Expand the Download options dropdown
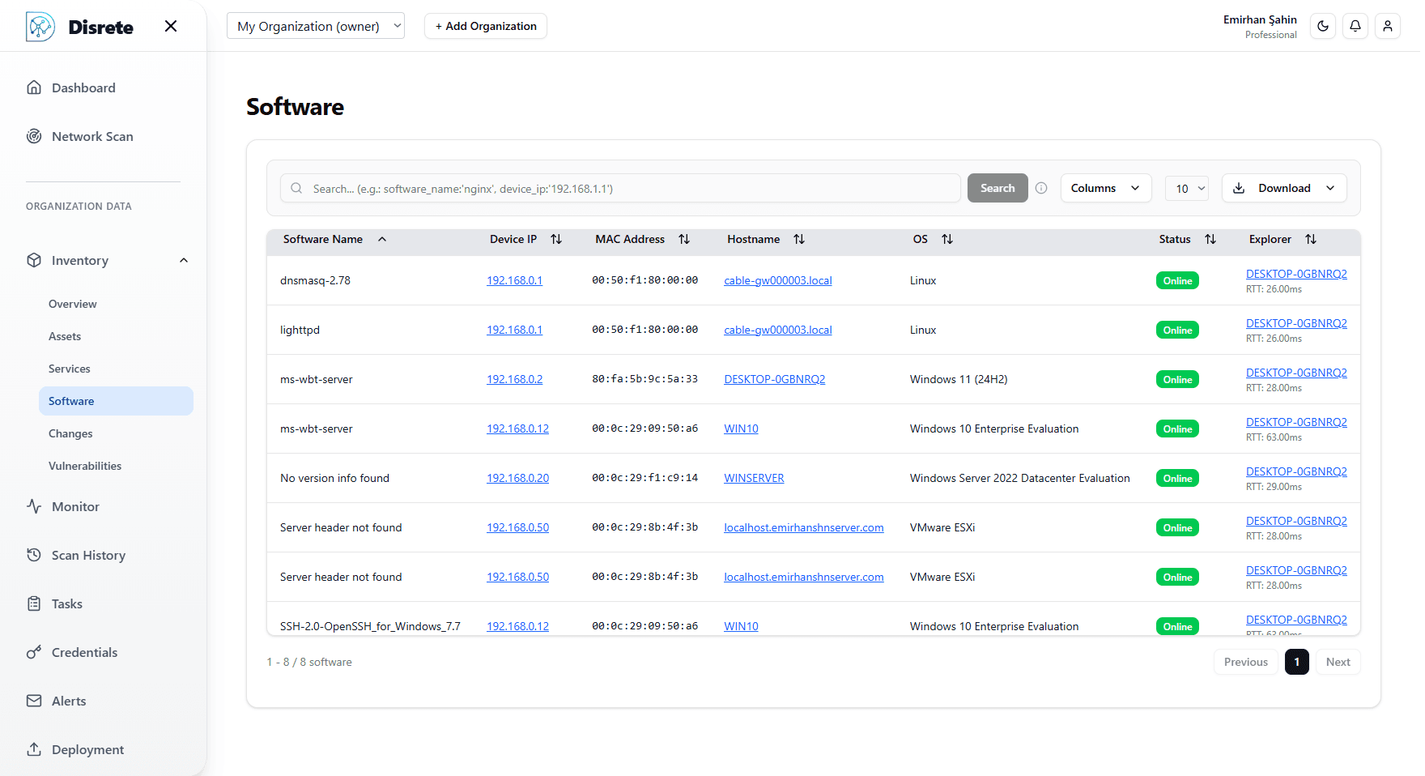This screenshot has width=1425, height=776. (1283, 188)
